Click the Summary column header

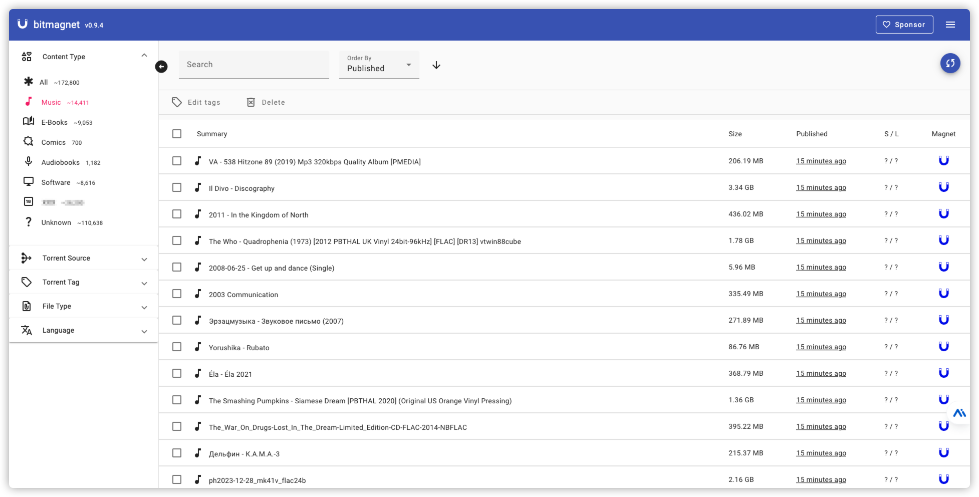click(x=212, y=134)
